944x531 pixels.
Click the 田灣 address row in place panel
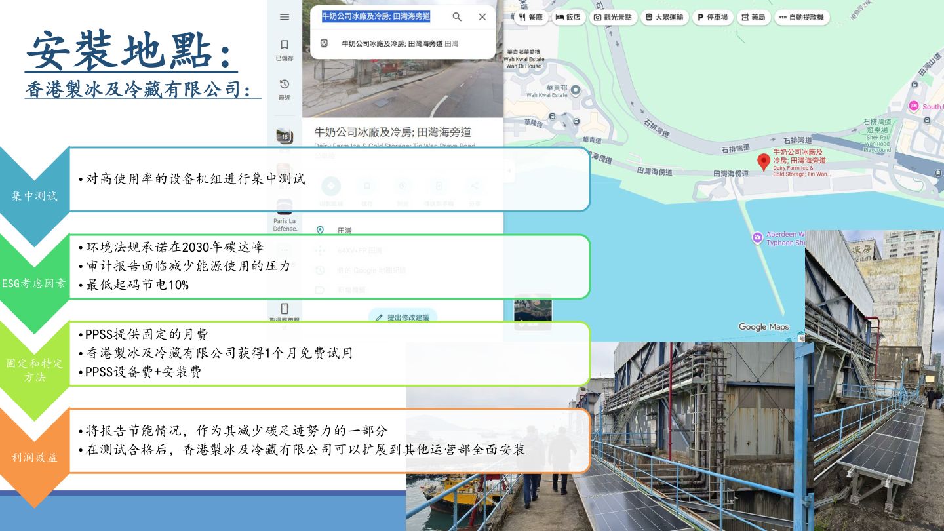pyautogui.click(x=403, y=231)
